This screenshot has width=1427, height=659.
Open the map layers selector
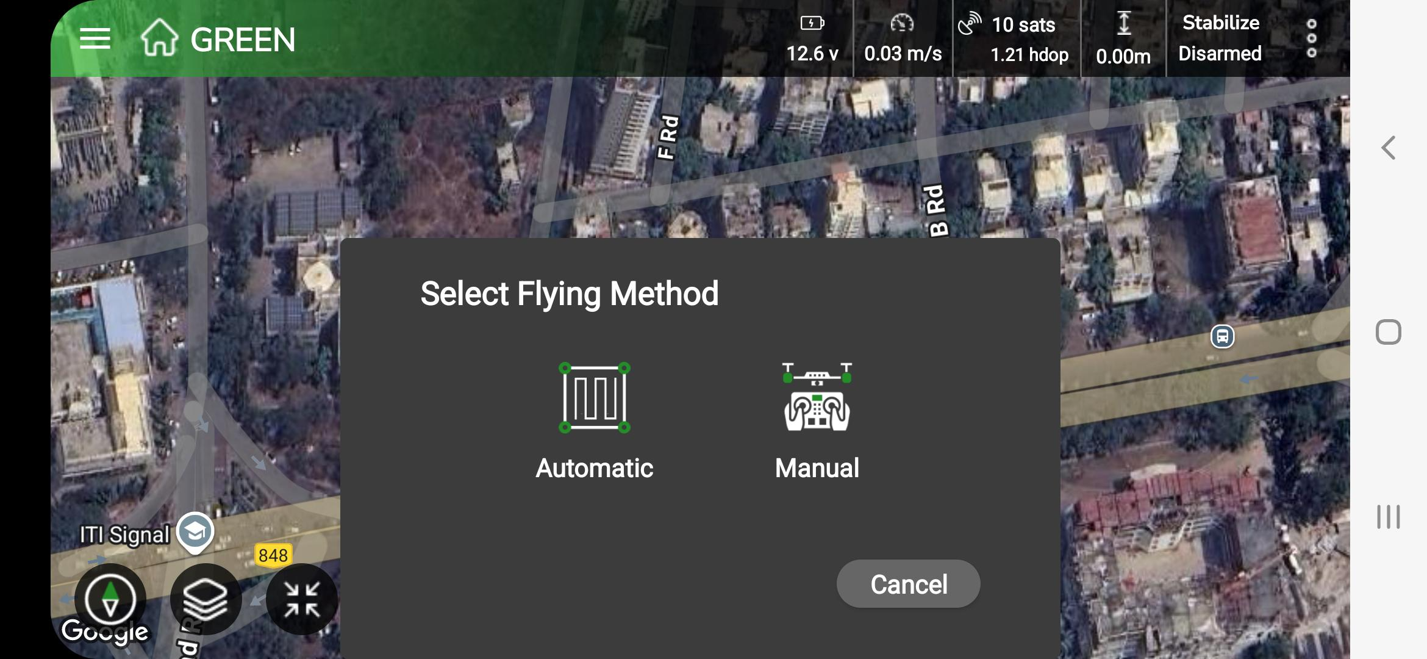(x=206, y=599)
